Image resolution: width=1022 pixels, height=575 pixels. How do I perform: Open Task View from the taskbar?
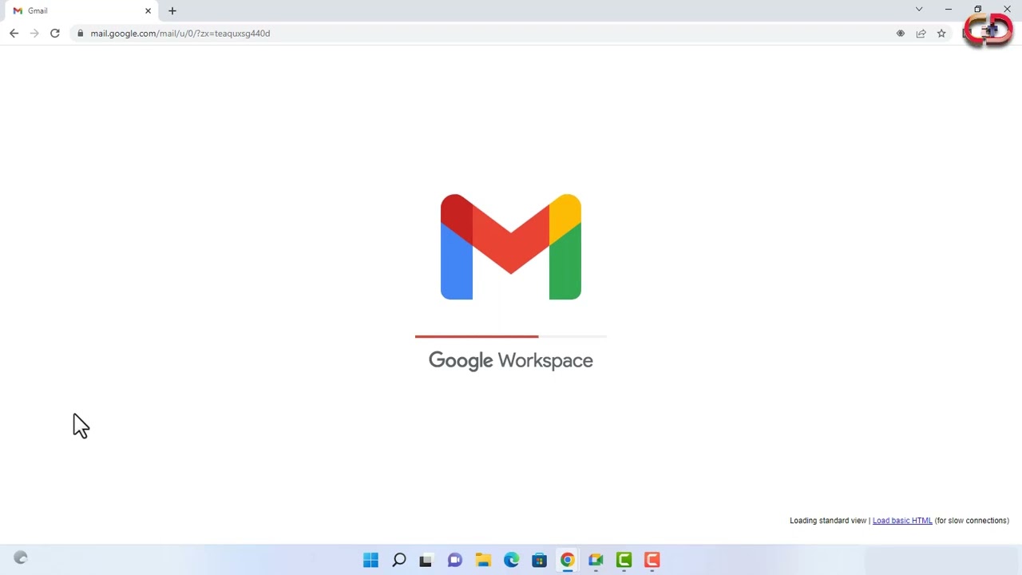(x=426, y=560)
